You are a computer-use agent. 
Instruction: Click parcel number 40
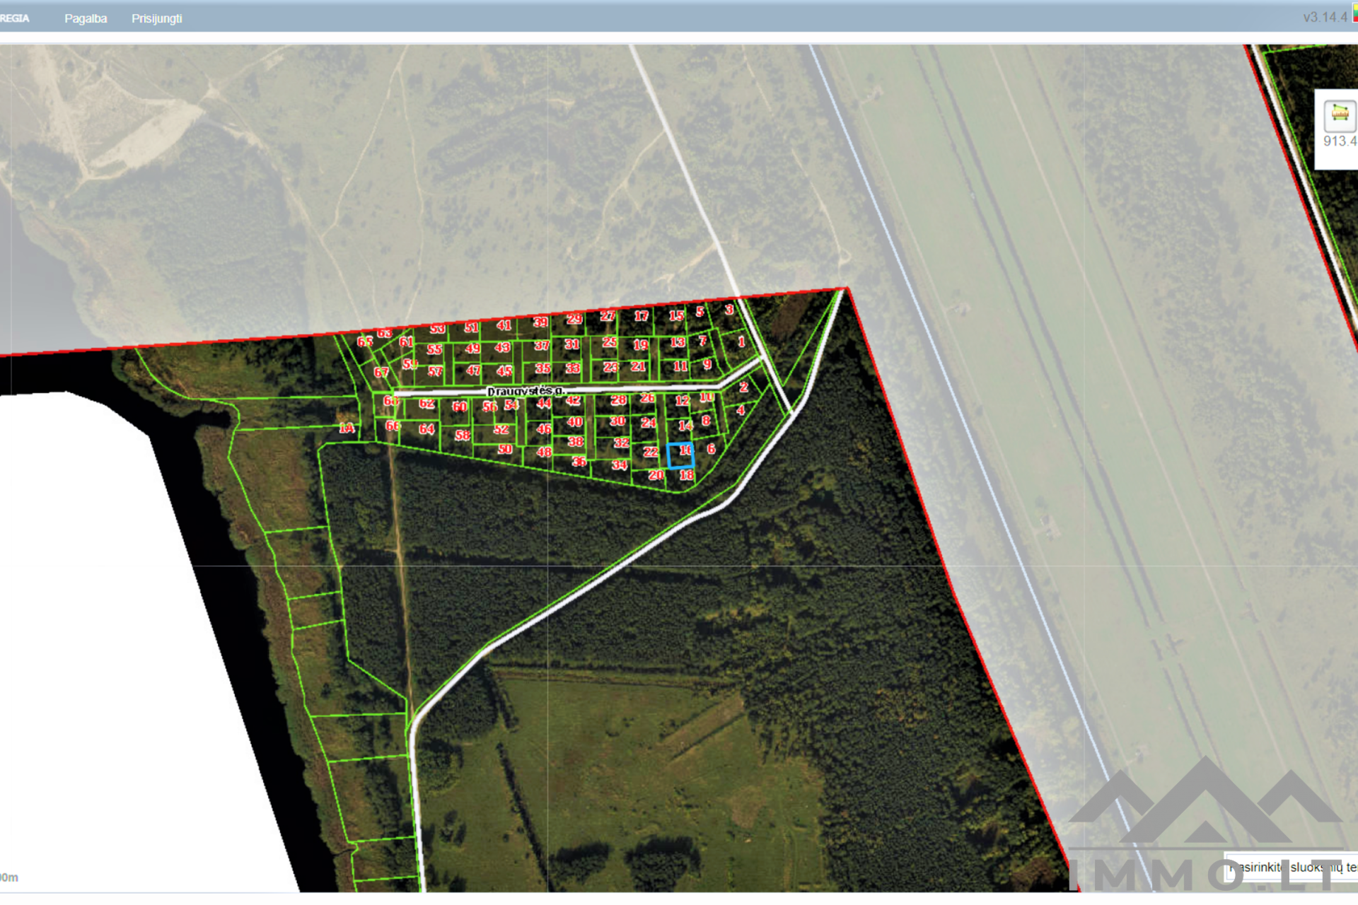click(x=575, y=421)
